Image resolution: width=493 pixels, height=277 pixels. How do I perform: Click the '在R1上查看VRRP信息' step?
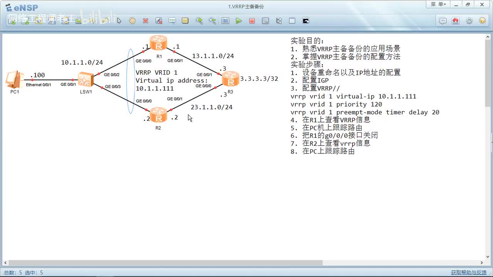click(336, 120)
